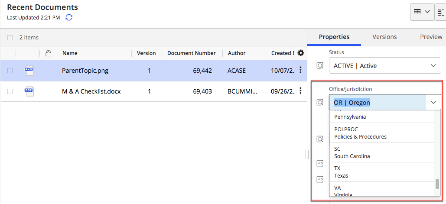The height and width of the screenshot is (204, 446).
Task: Collapse the Office/Jurisdiction dropdown chevron
Action: (x=433, y=103)
